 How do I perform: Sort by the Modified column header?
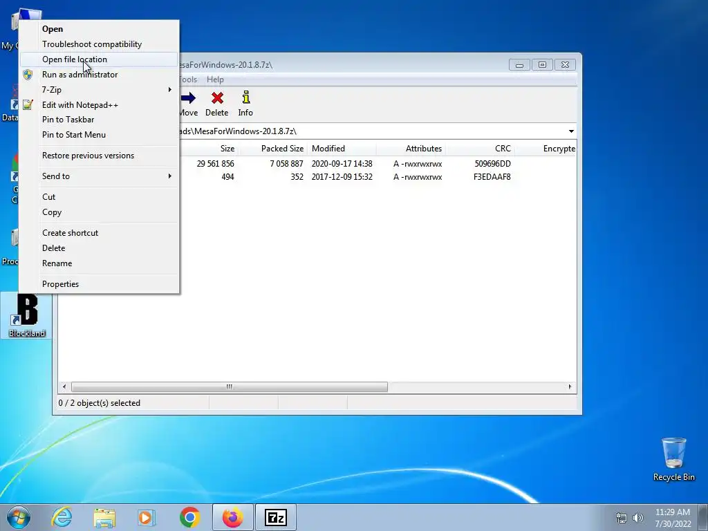[328, 149]
